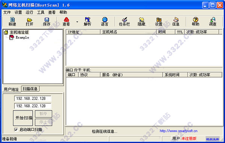Click the host list 次数:成功率 column header
225x143 pixels.
coord(202,32)
